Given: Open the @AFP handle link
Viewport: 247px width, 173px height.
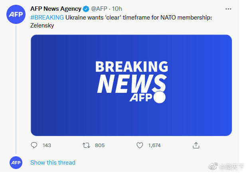Looking at the screenshot, I should tap(99, 9).
